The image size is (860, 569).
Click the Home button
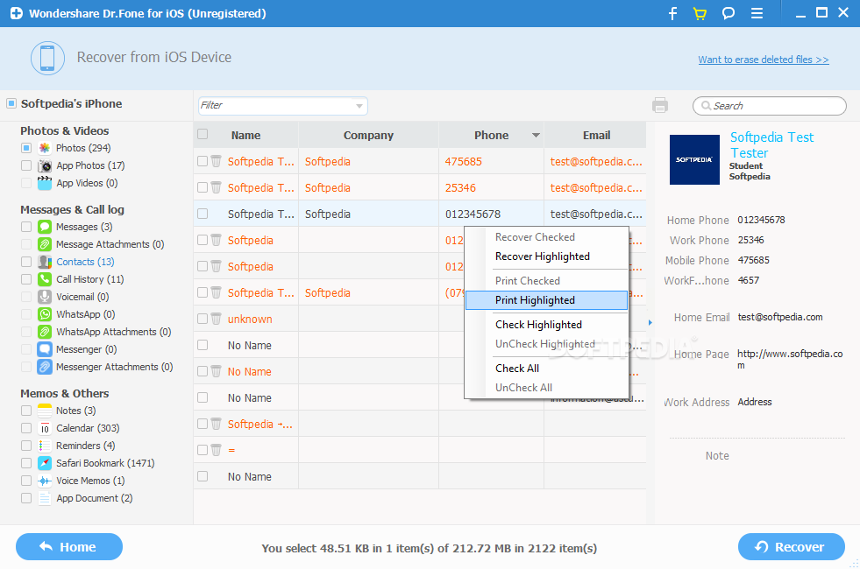coord(69,546)
